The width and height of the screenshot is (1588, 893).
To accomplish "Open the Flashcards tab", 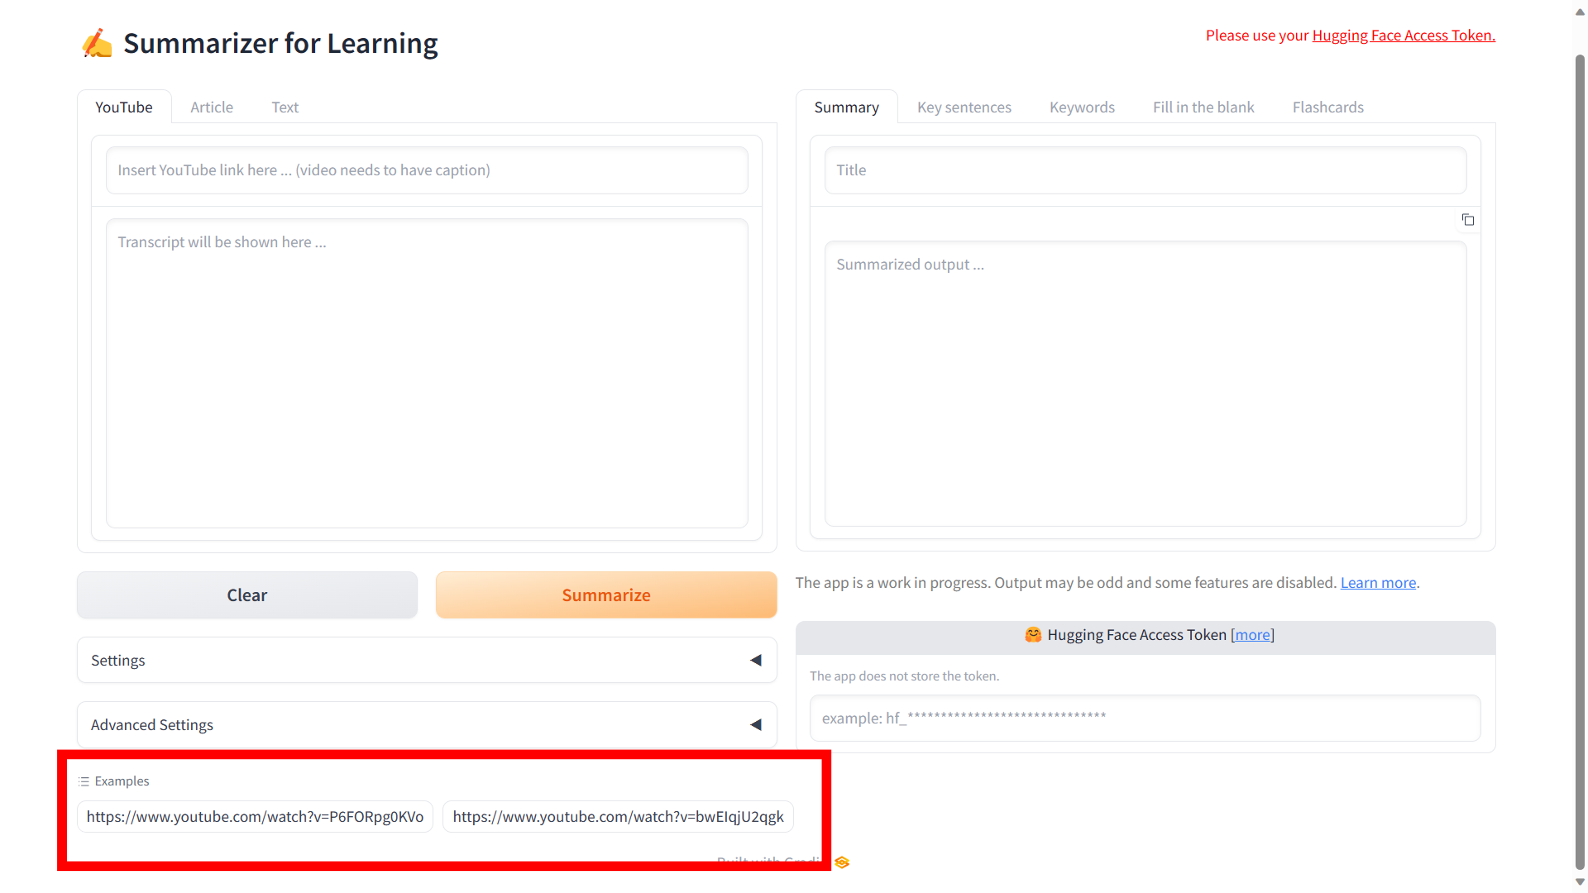I will [1327, 107].
